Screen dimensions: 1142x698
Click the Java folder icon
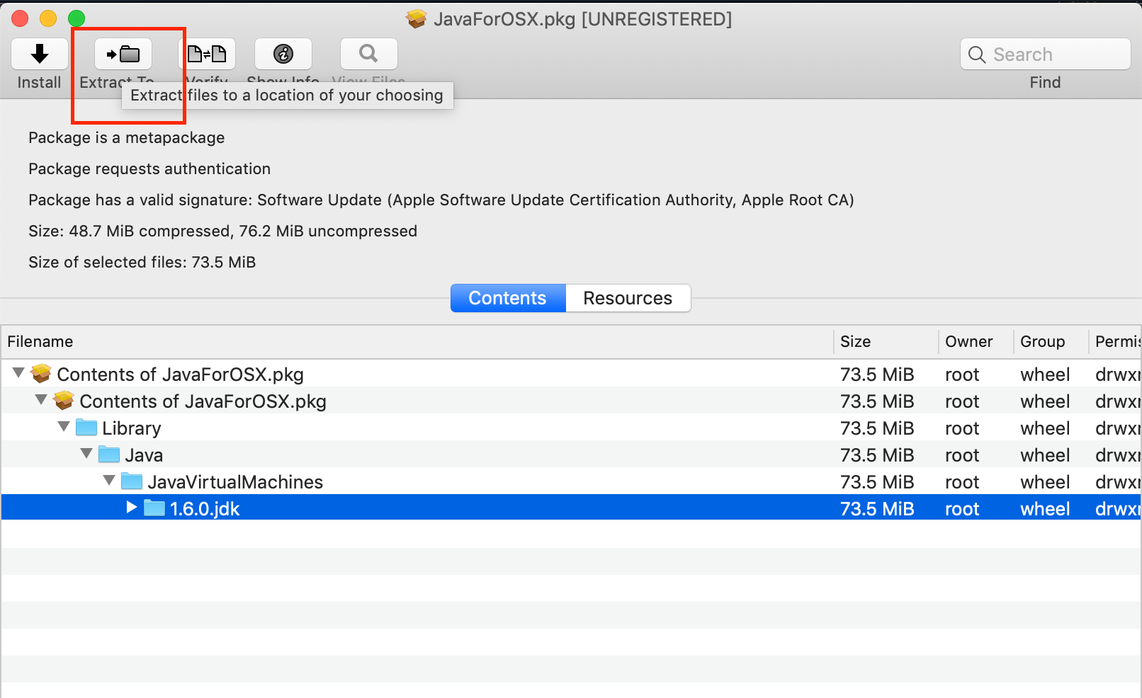(x=109, y=454)
